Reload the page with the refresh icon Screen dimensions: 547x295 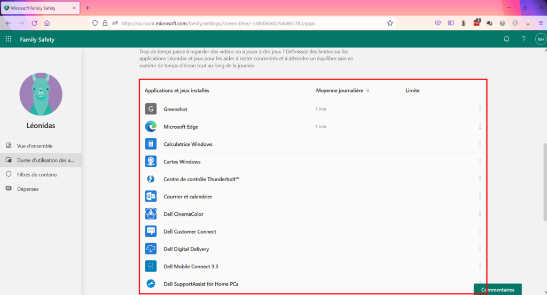34,23
